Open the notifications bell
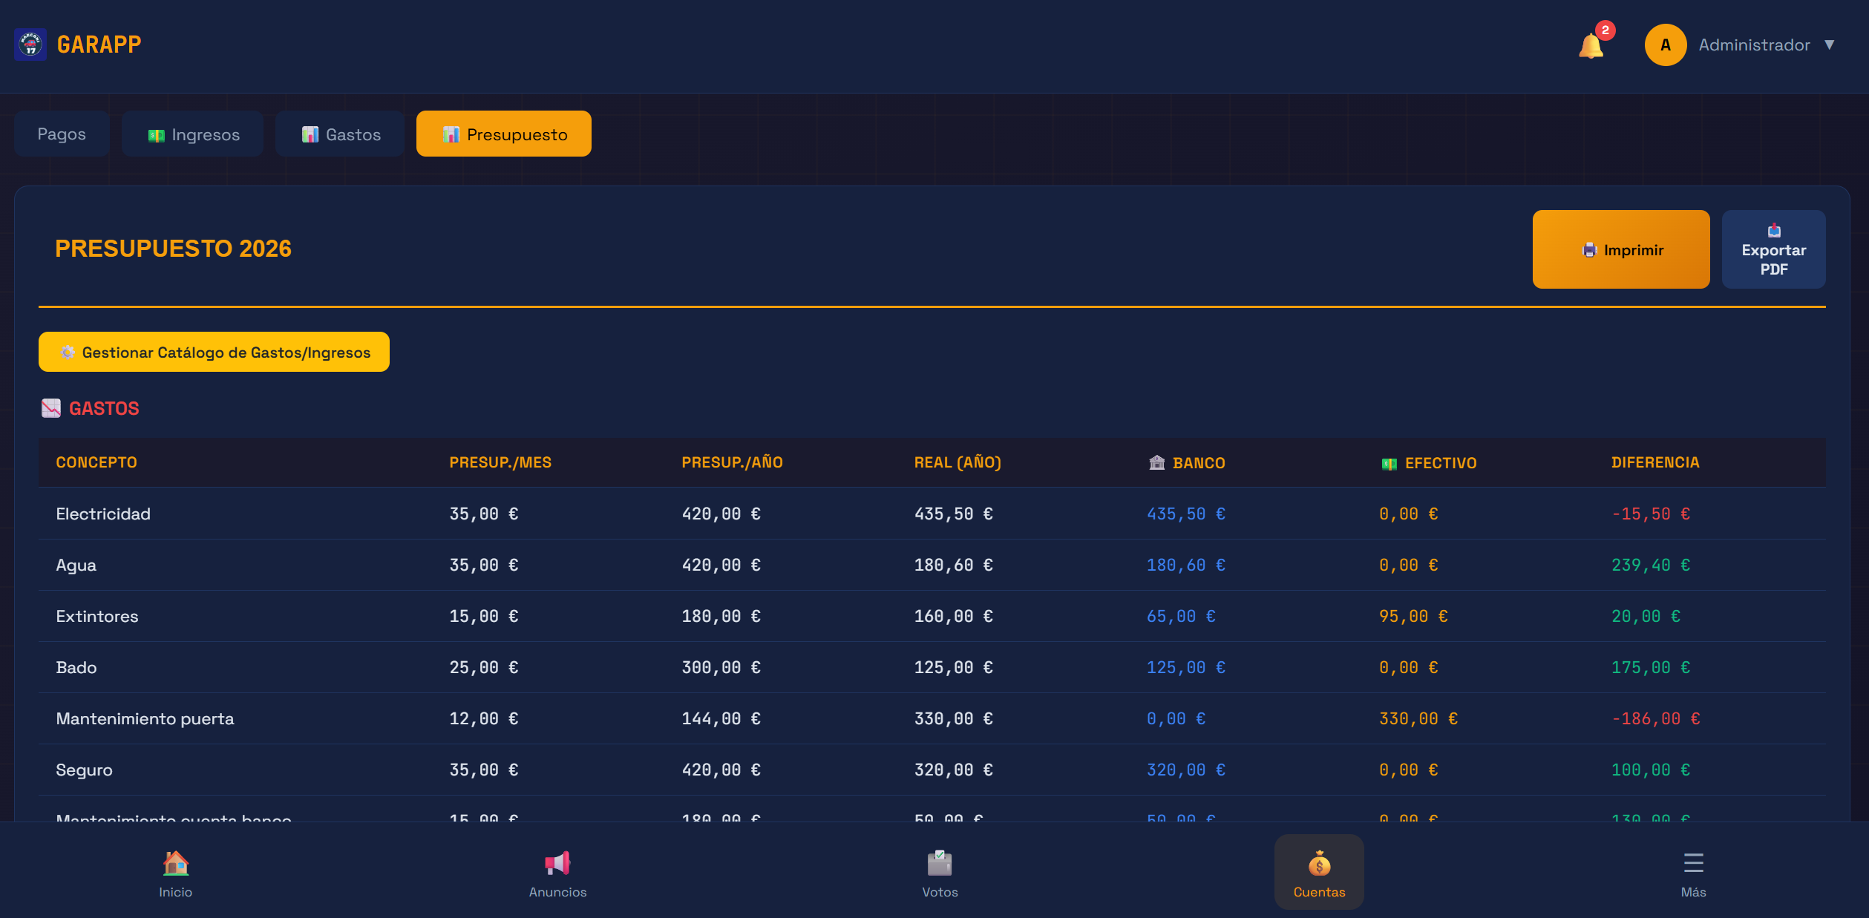Viewport: 1869px width, 918px height. click(1591, 46)
